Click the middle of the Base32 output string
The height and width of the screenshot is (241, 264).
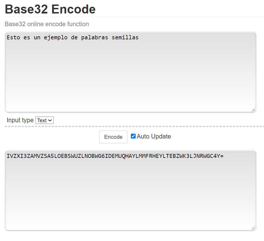(115, 156)
